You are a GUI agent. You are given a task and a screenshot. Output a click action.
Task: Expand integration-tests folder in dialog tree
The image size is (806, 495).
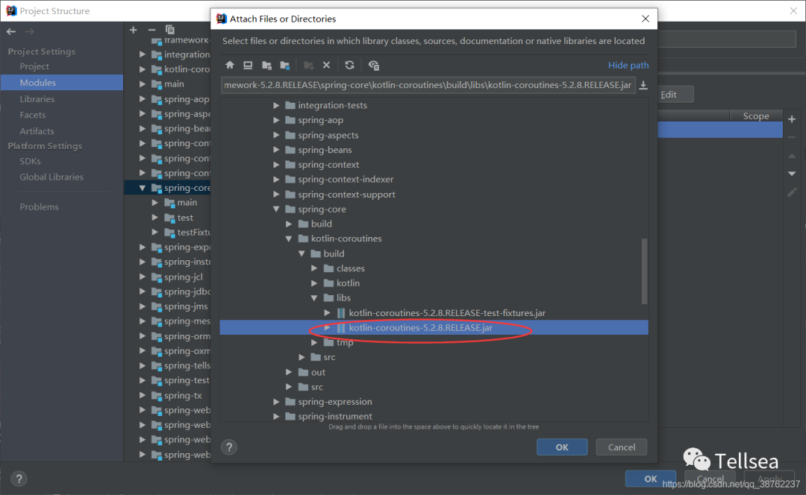277,105
